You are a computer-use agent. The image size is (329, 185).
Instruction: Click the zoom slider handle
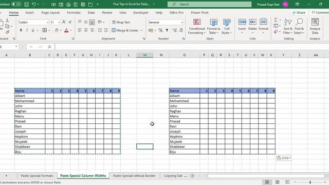pos(310,182)
